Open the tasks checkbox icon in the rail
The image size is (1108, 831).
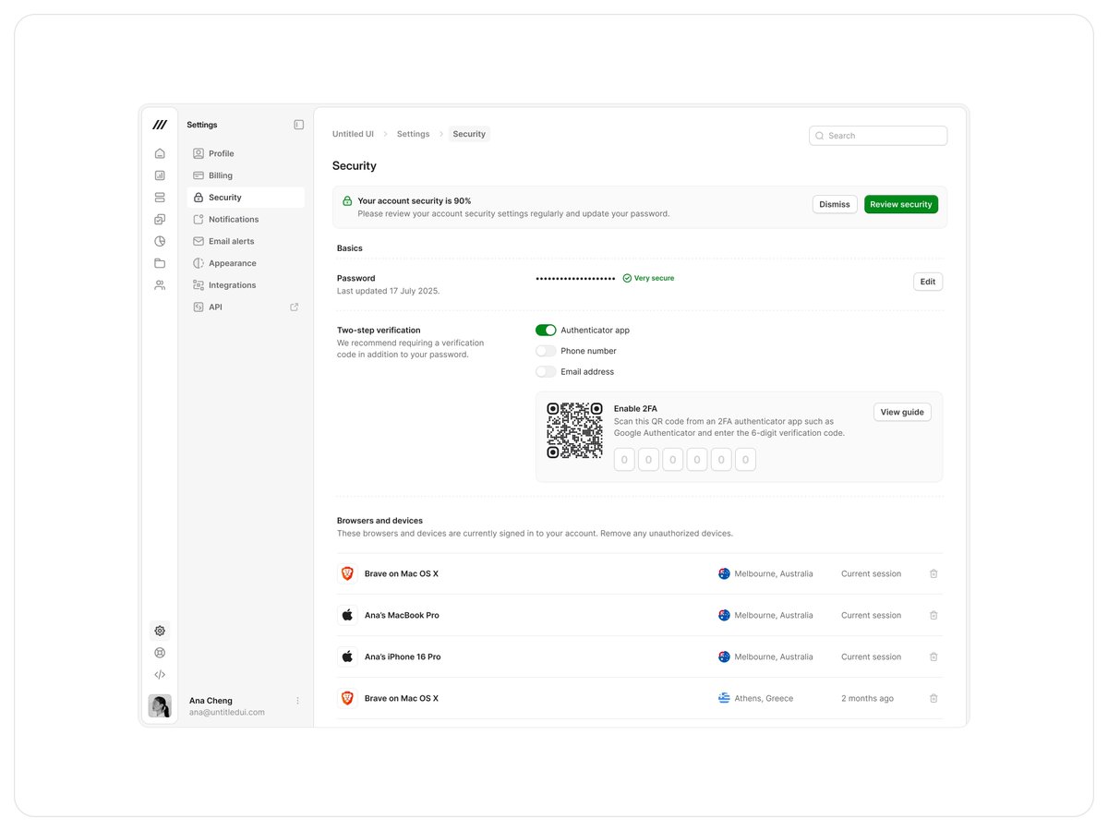click(x=160, y=220)
